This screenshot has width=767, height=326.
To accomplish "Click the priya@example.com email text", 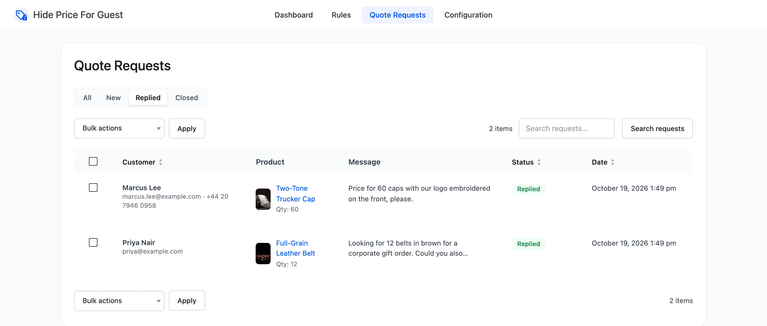I will point(152,251).
